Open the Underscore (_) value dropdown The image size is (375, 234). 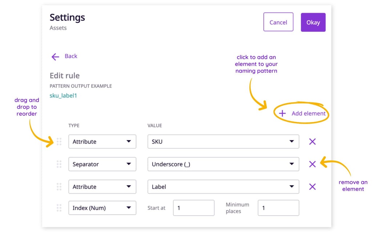223,164
